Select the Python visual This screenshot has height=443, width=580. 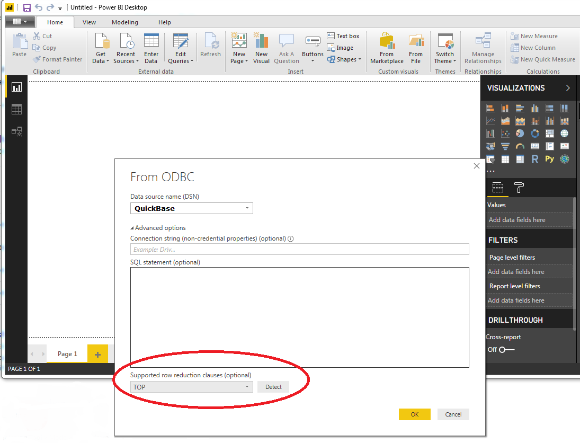550,159
